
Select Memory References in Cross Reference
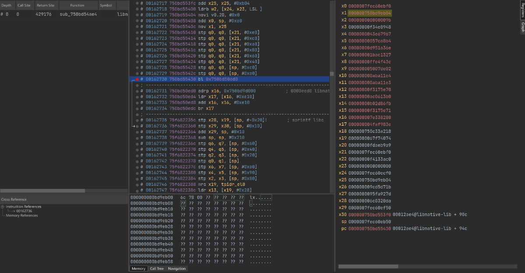pos(21,216)
